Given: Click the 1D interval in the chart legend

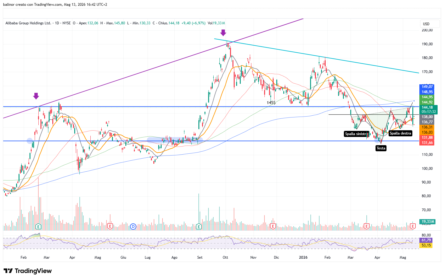Looking at the screenshot, I should tap(57, 23).
